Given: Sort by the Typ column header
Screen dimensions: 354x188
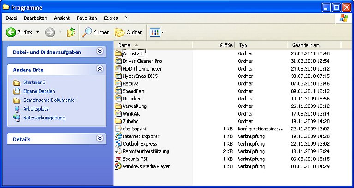Looking at the screenshot, I should tap(261, 45).
